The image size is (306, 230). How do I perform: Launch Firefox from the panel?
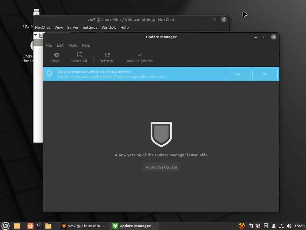(30, 226)
